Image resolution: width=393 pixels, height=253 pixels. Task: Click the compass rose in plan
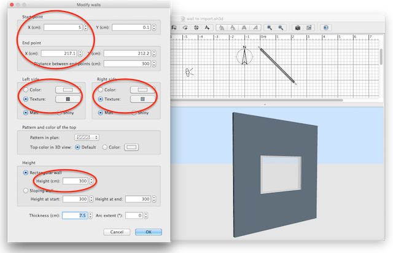pos(244,56)
